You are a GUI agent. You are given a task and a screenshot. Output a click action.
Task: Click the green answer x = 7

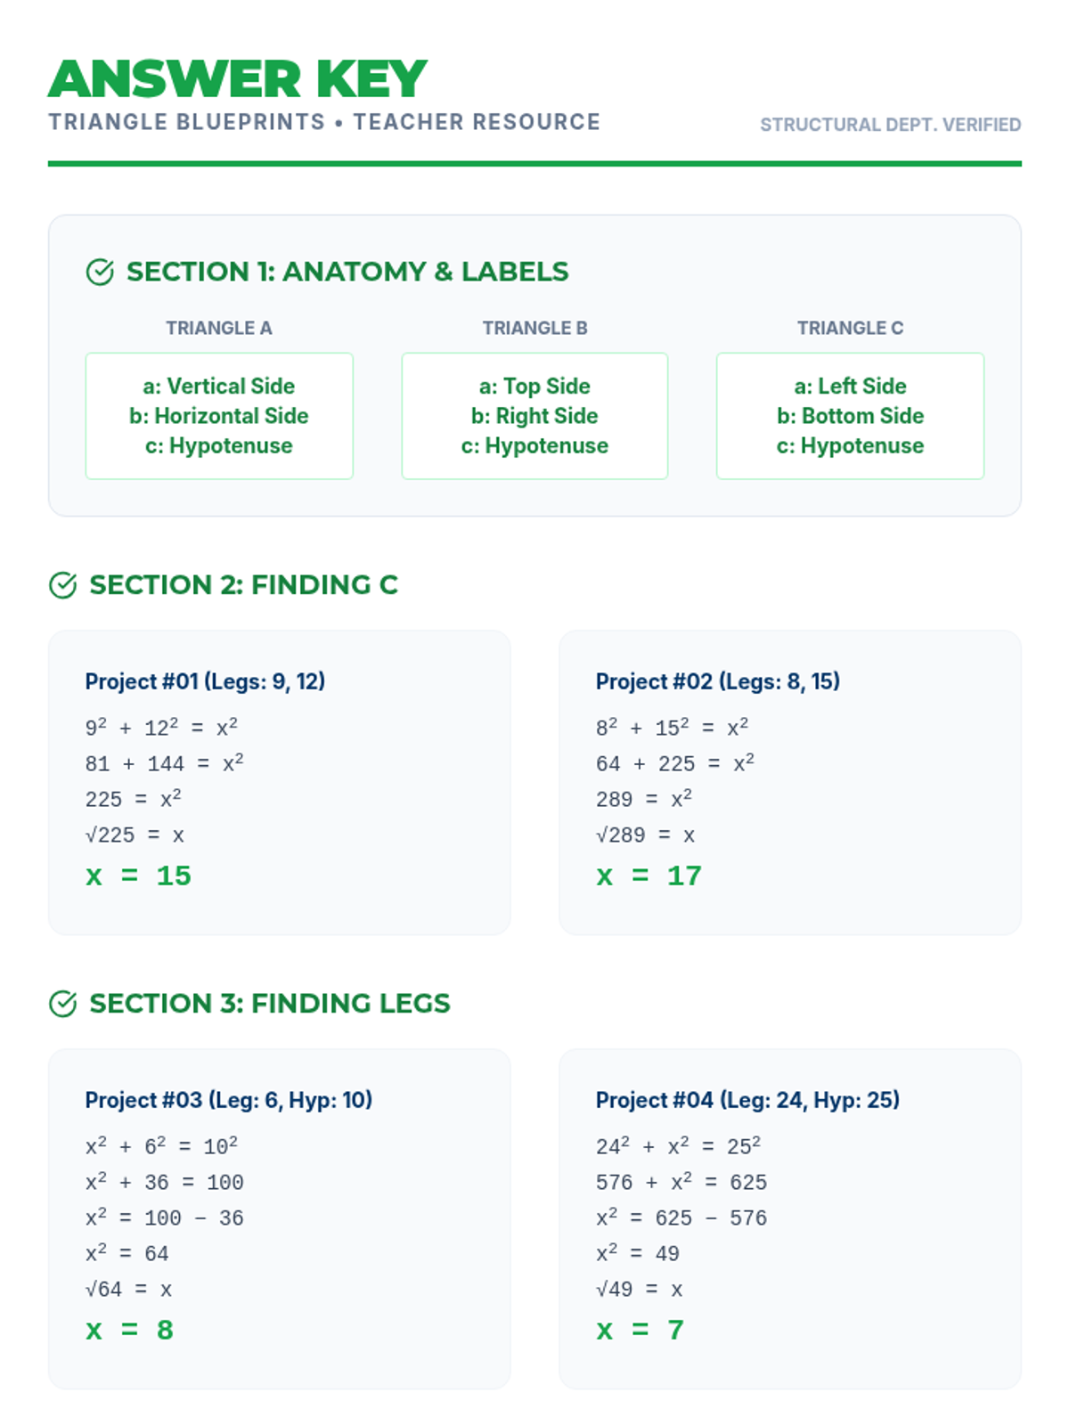coord(640,1330)
